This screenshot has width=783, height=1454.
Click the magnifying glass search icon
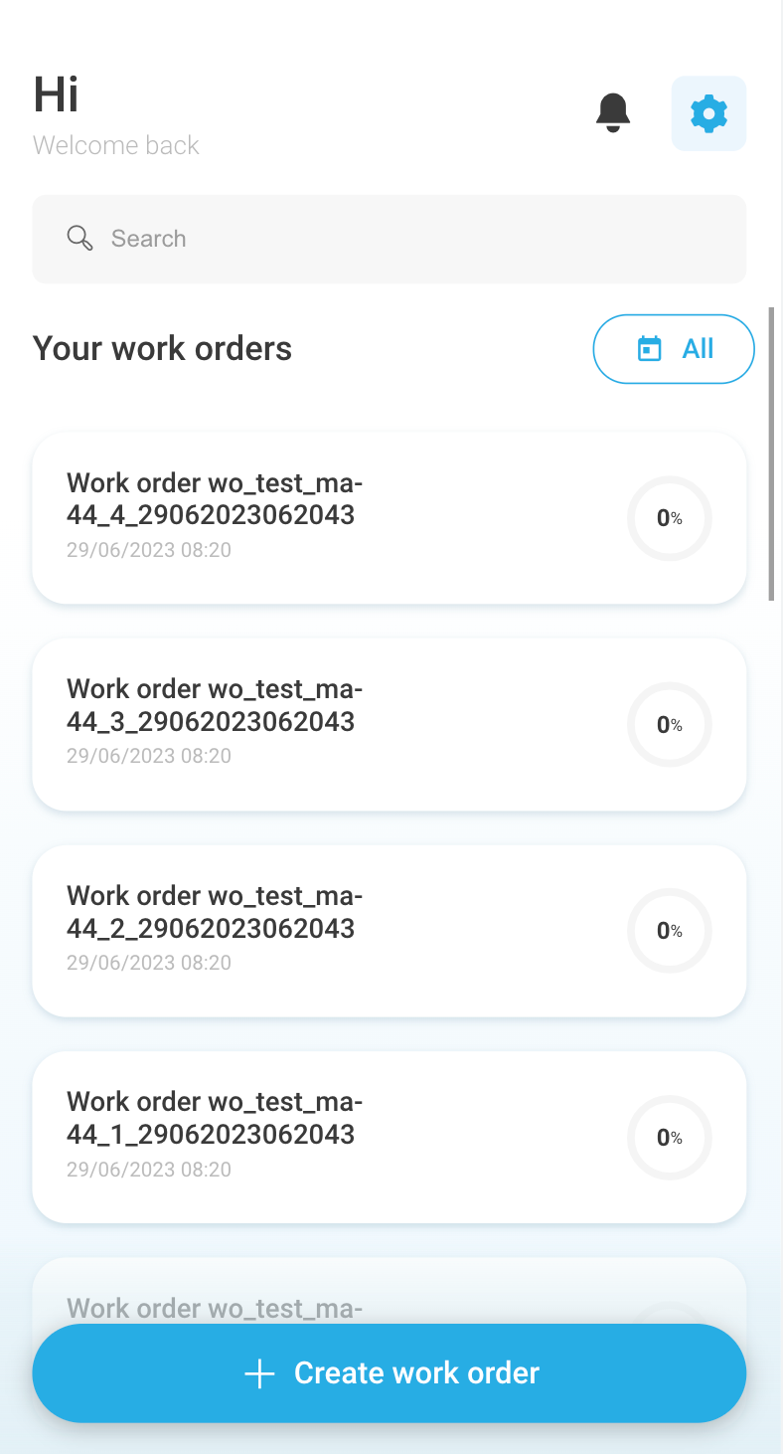tap(79, 239)
